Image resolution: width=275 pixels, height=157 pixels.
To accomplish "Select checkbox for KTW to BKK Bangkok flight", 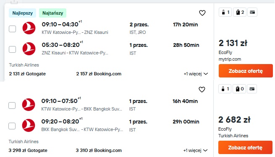I will [12, 106].
